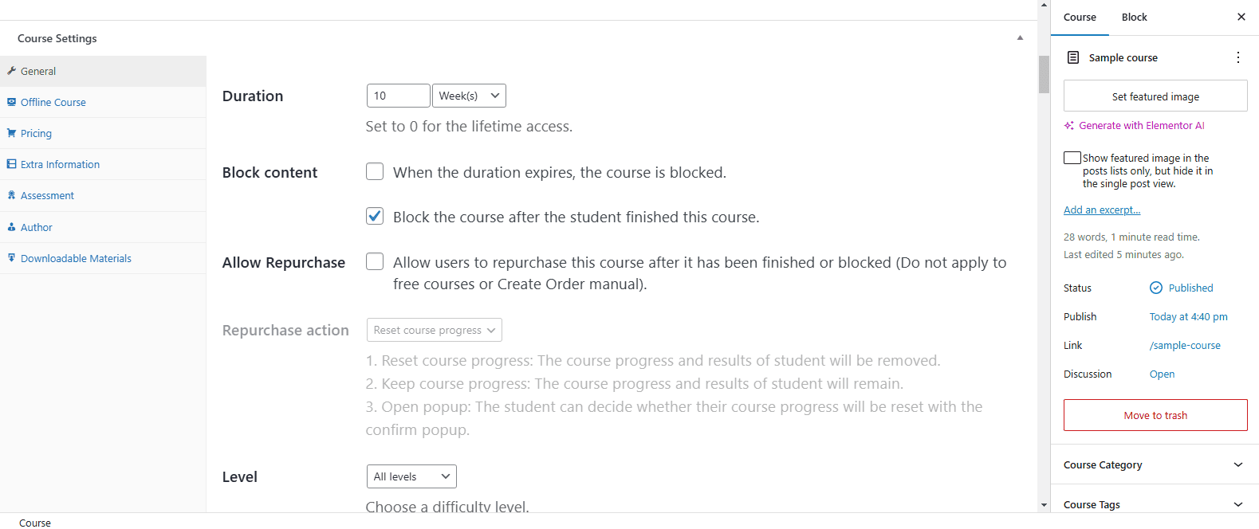Click the Author icon
Screen dimensions: 1259x529
pos(12,227)
